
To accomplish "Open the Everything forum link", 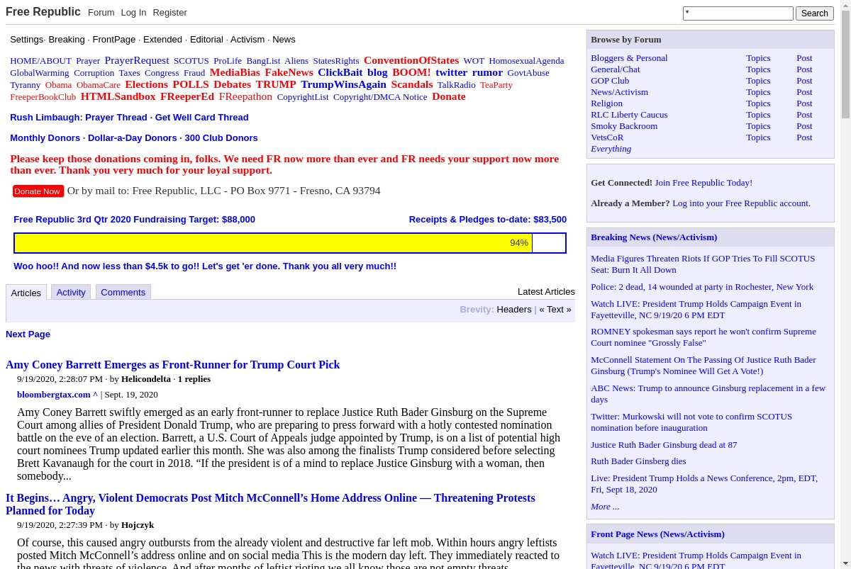I will tap(611, 149).
